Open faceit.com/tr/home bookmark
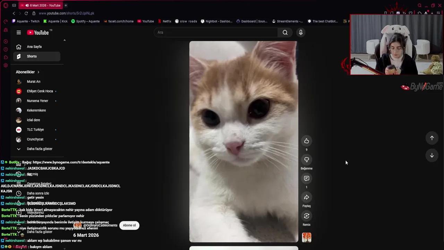The height and width of the screenshot is (250, 444). click(118, 21)
